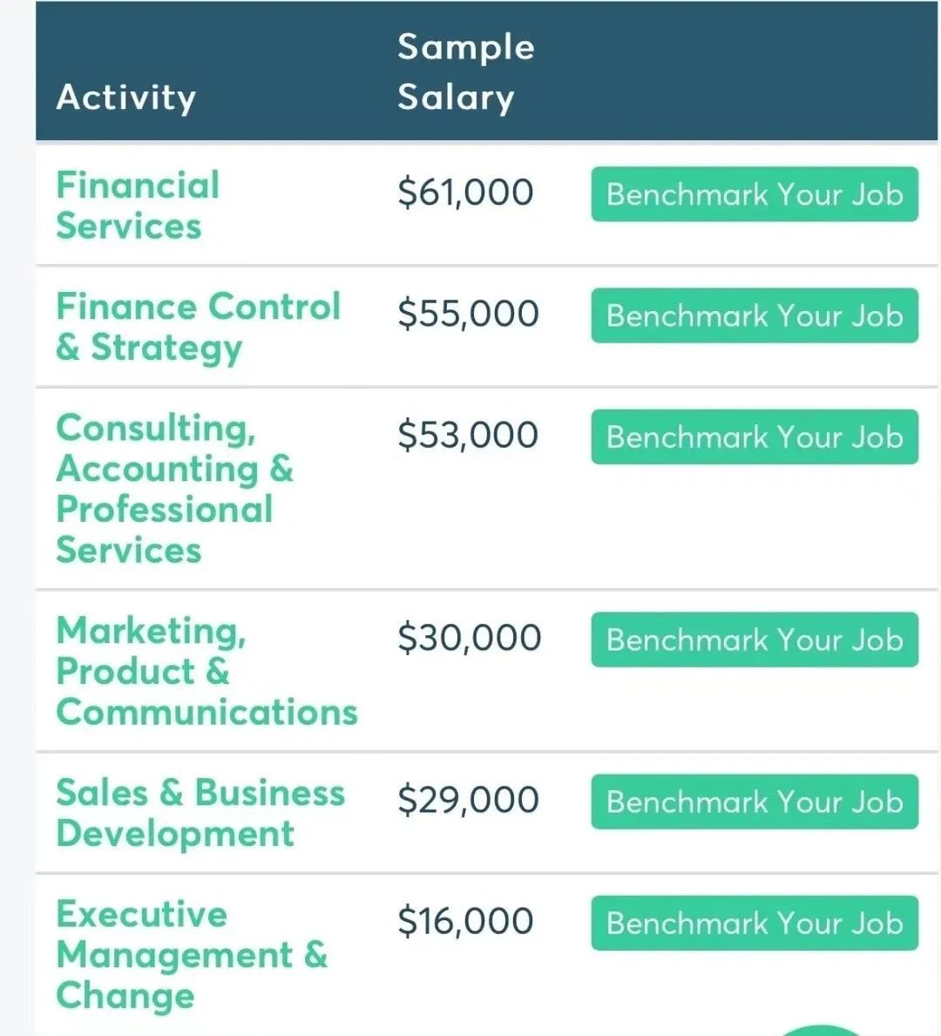Select Consulting, Accounting & Professional Services

click(174, 489)
